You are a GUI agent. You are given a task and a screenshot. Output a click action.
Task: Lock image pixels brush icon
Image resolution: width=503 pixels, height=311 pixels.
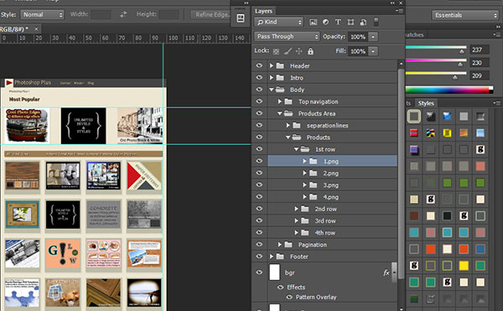[288, 51]
